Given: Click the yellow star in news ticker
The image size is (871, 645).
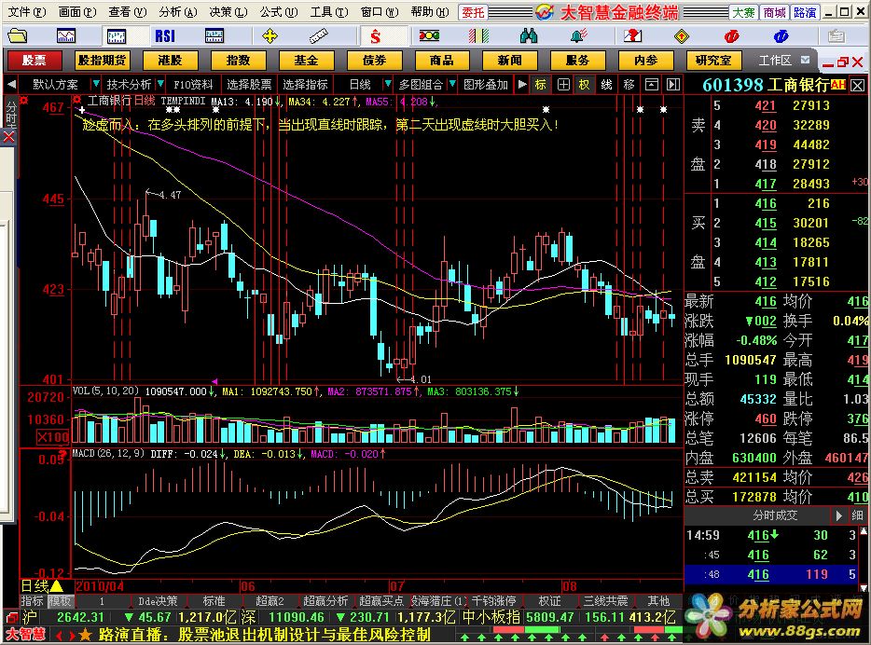Looking at the screenshot, I should click(x=85, y=635).
